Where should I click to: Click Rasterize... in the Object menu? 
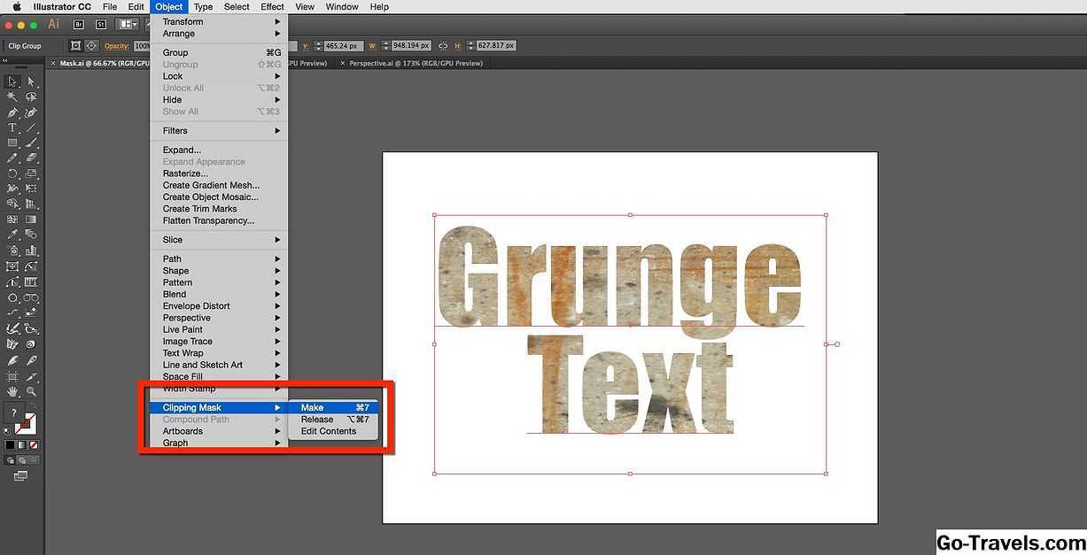[x=185, y=173]
